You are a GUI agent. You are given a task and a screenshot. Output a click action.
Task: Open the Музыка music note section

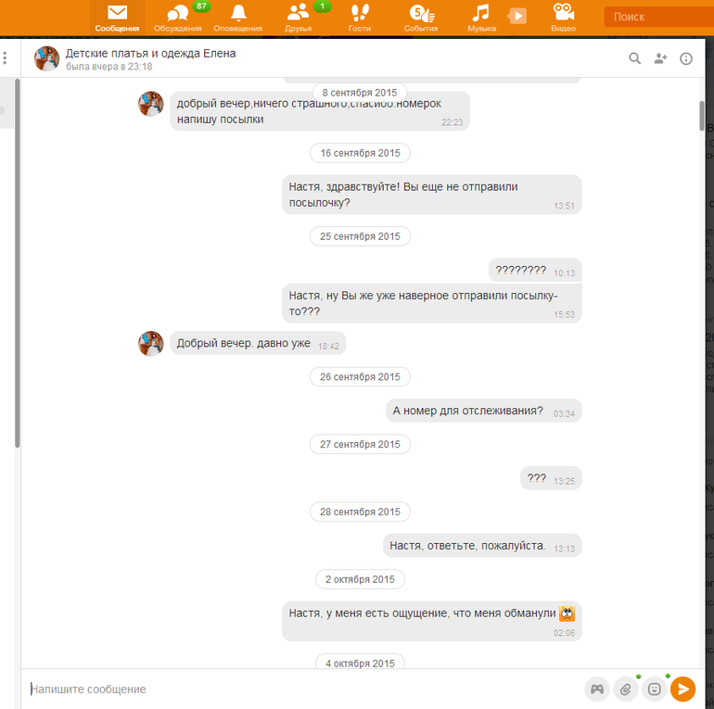click(481, 18)
